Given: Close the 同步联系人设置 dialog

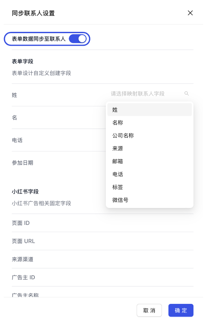Looking at the screenshot, I should click(190, 13).
